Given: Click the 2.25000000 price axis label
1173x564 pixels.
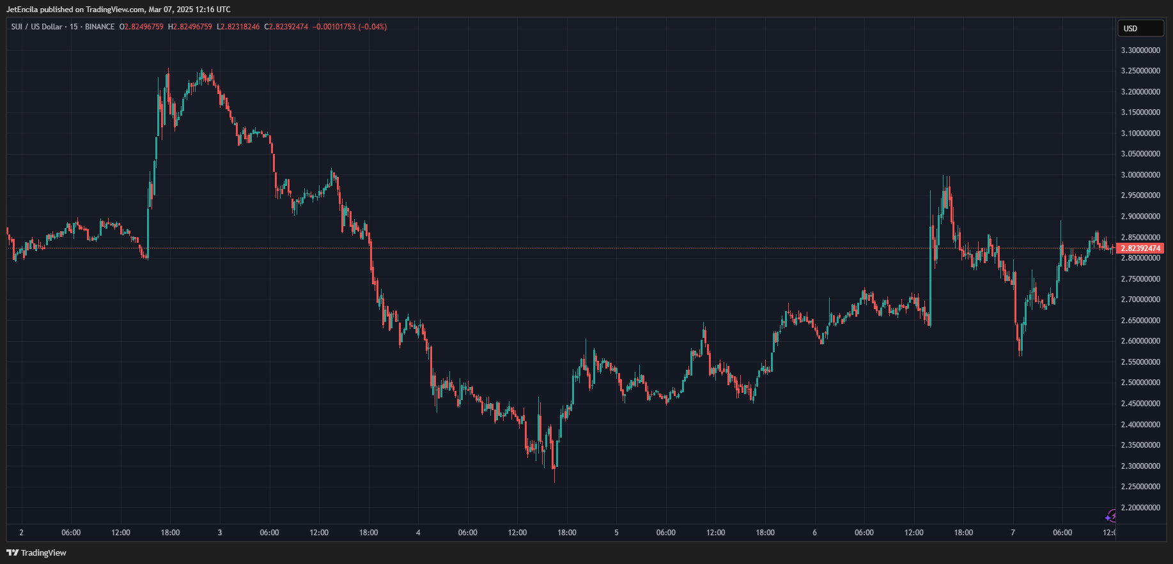Looking at the screenshot, I should point(1140,487).
